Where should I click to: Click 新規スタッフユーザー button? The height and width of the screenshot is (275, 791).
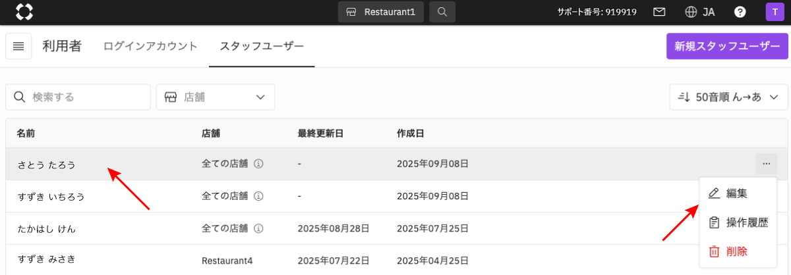727,46
